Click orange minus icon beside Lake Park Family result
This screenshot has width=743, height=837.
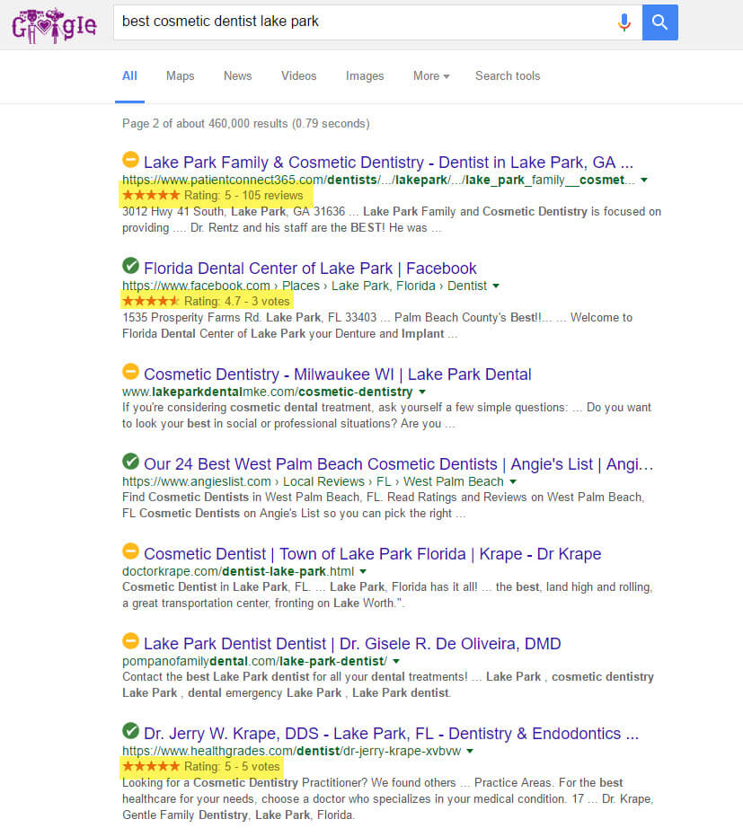[x=130, y=160]
